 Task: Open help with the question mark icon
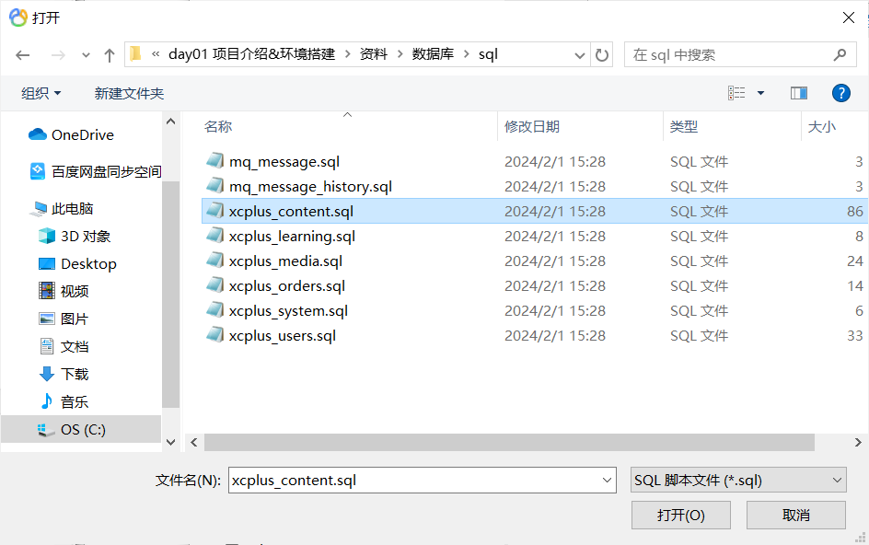click(840, 93)
